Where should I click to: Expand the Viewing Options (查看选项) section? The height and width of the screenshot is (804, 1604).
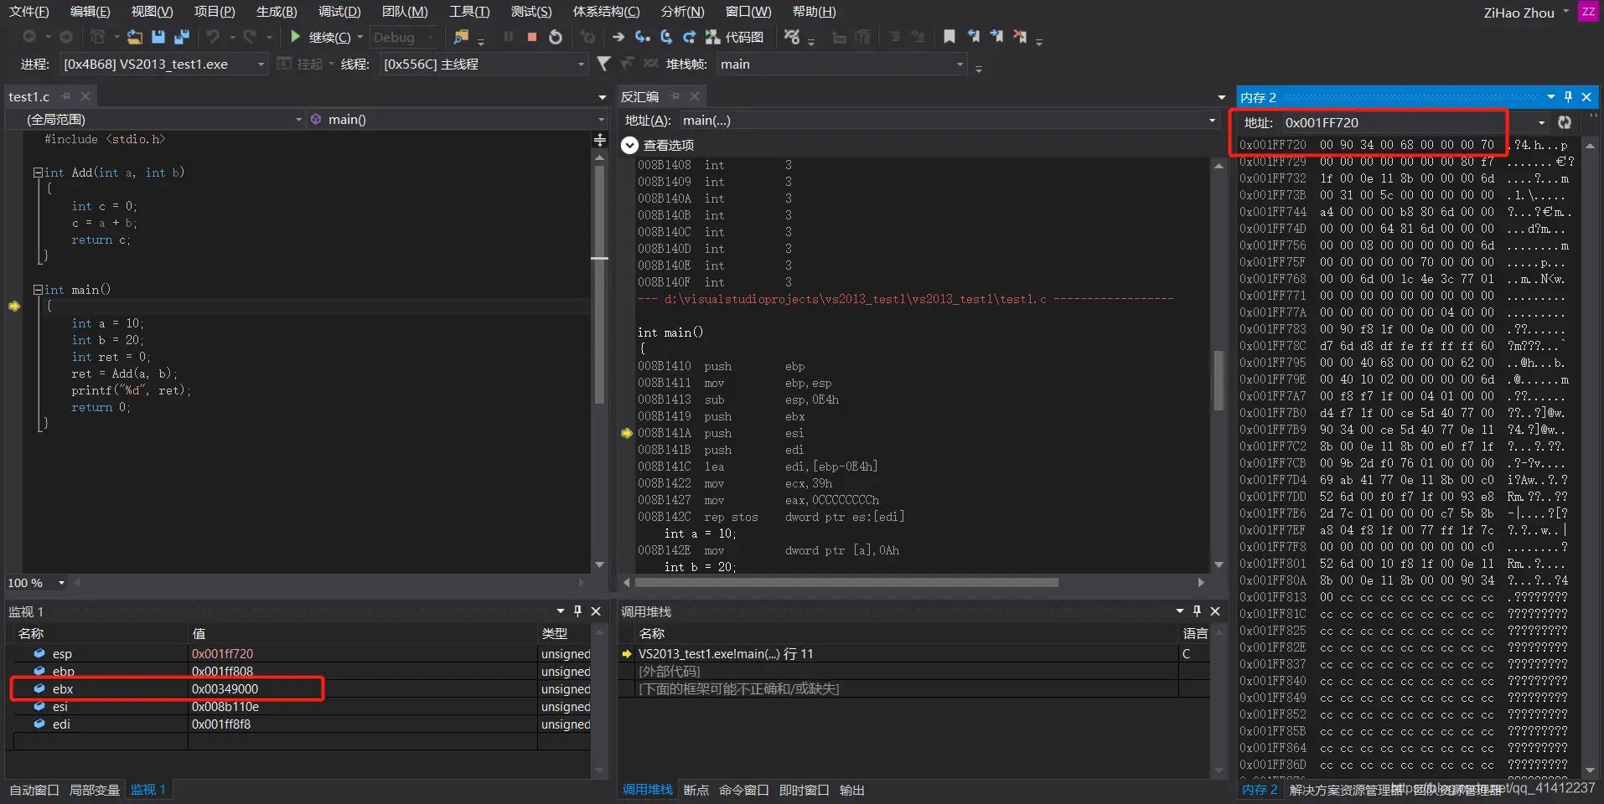pyautogui.click(x=629, y=145)
